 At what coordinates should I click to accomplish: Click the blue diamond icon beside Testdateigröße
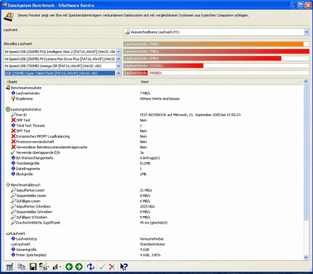click(13, 163)
